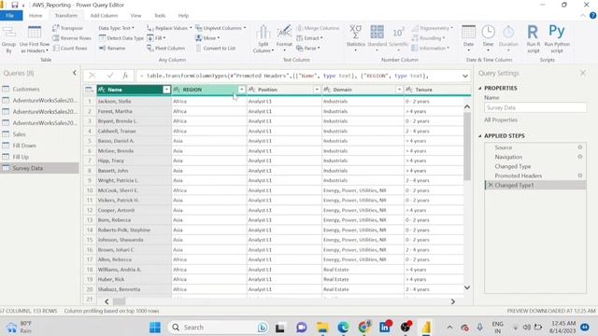Switch to the Home ribbon tab

coord(36,16)
